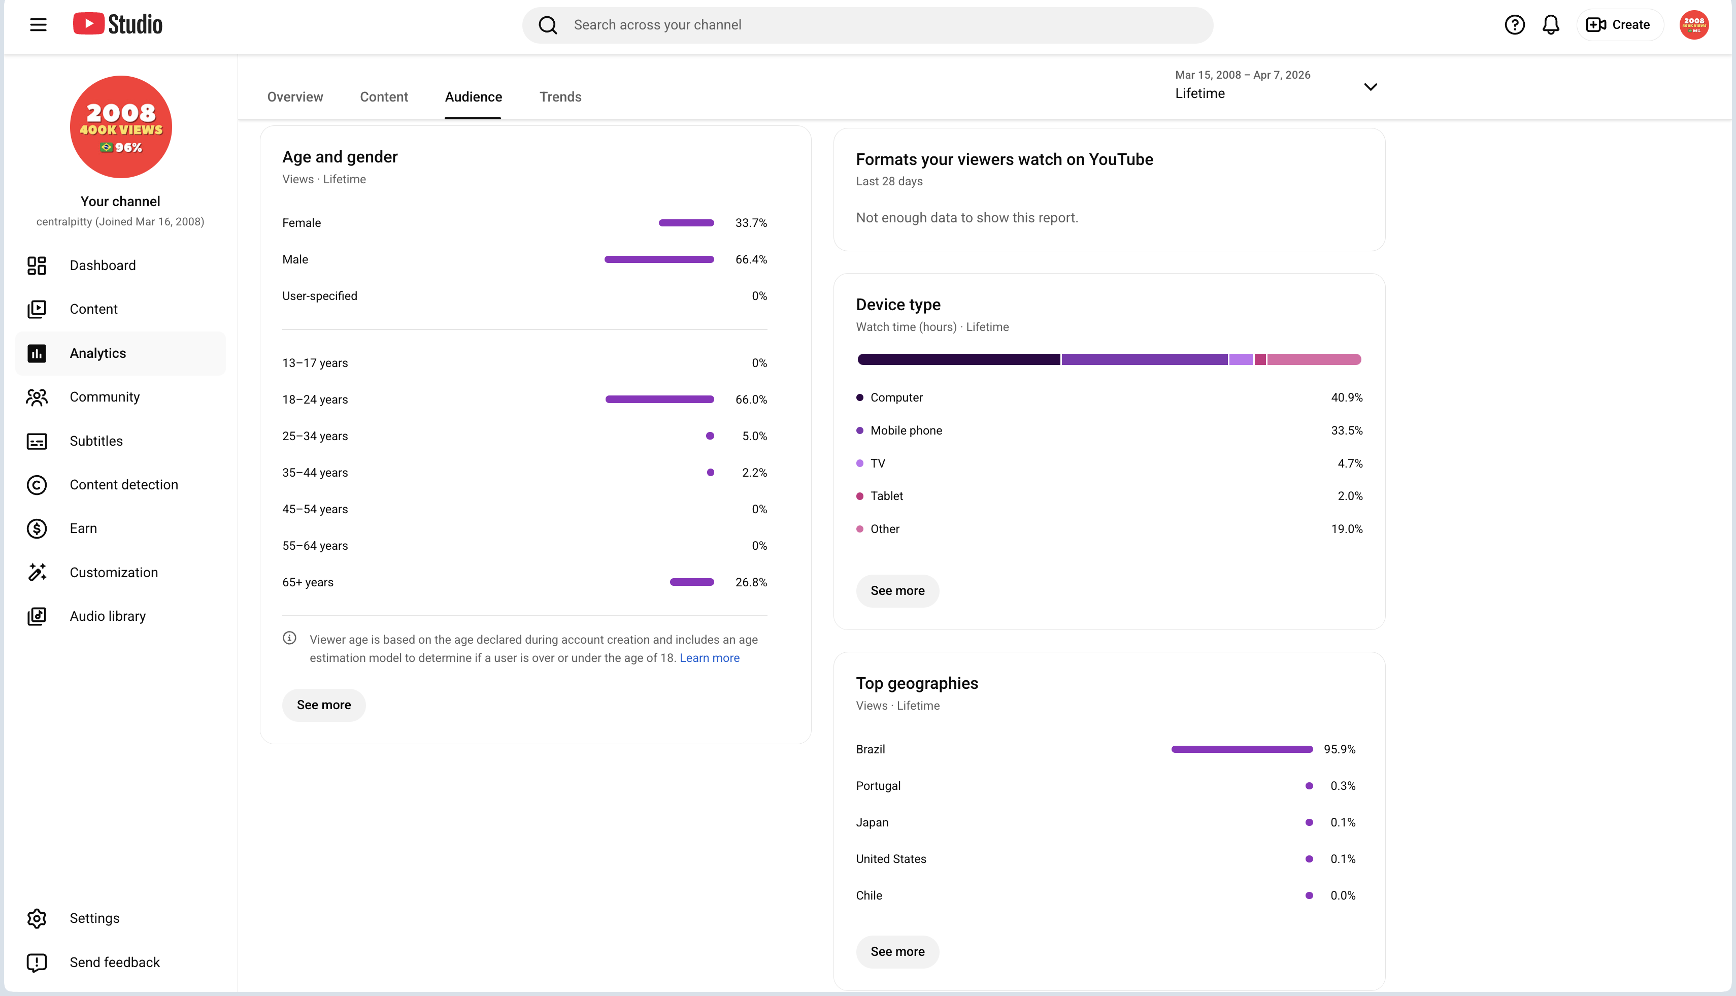This screenshot has height=996, width=1736.
Task: Open the Audio library icon
Action: [37, 616]
